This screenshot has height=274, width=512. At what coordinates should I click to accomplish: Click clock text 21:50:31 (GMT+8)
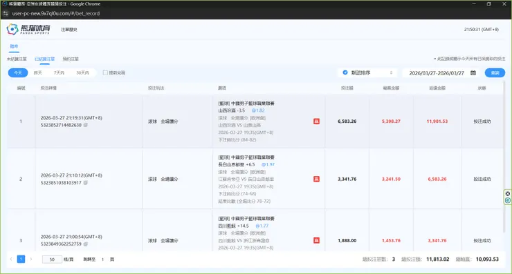pos(482,29)
